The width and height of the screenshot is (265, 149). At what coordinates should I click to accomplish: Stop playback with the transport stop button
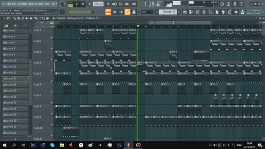[83, 4]
